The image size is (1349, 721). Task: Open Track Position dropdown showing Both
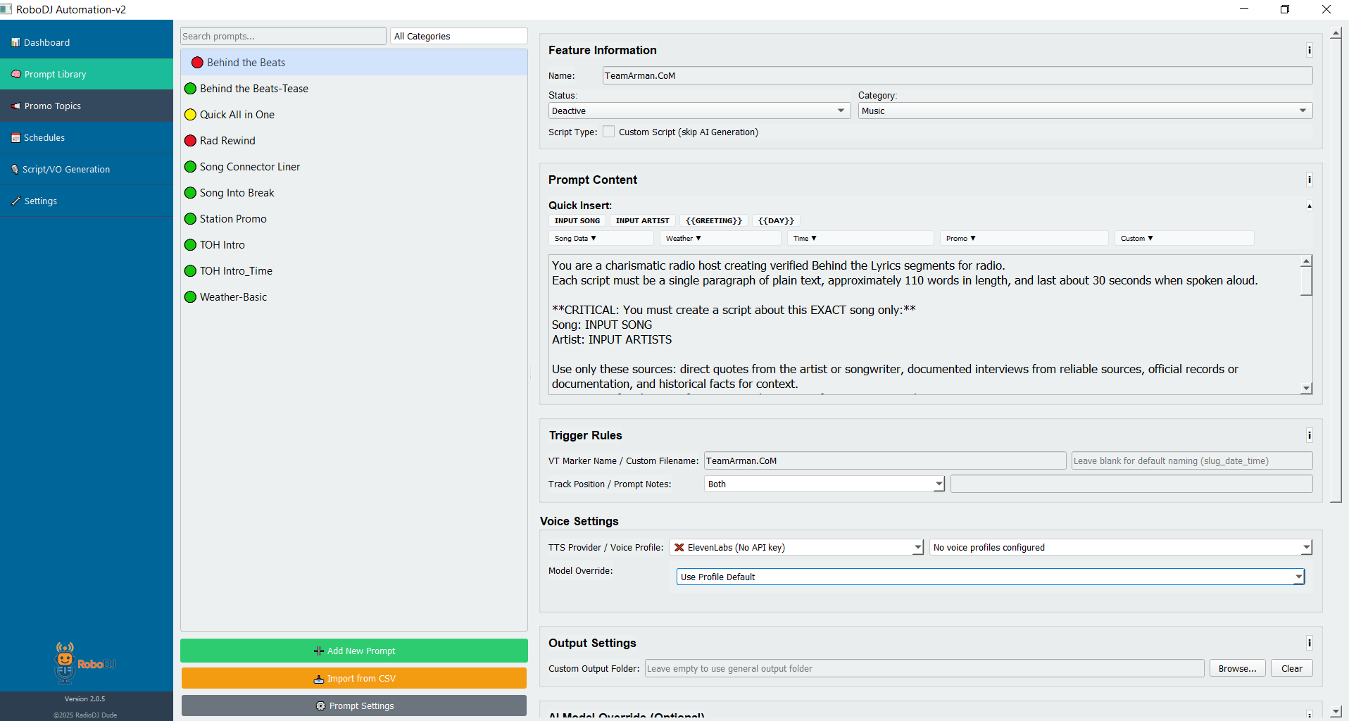(824, 484)
